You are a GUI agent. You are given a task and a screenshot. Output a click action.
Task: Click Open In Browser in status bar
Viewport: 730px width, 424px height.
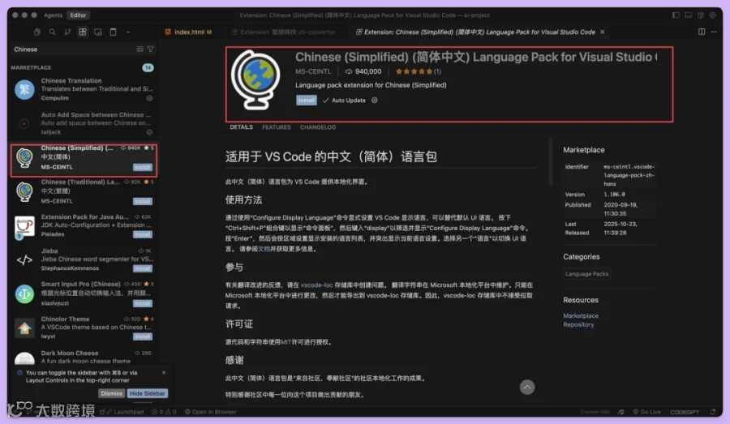pyautogui.click(x=210, y=412)
